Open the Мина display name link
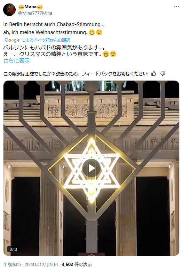 tap(31, 7)
